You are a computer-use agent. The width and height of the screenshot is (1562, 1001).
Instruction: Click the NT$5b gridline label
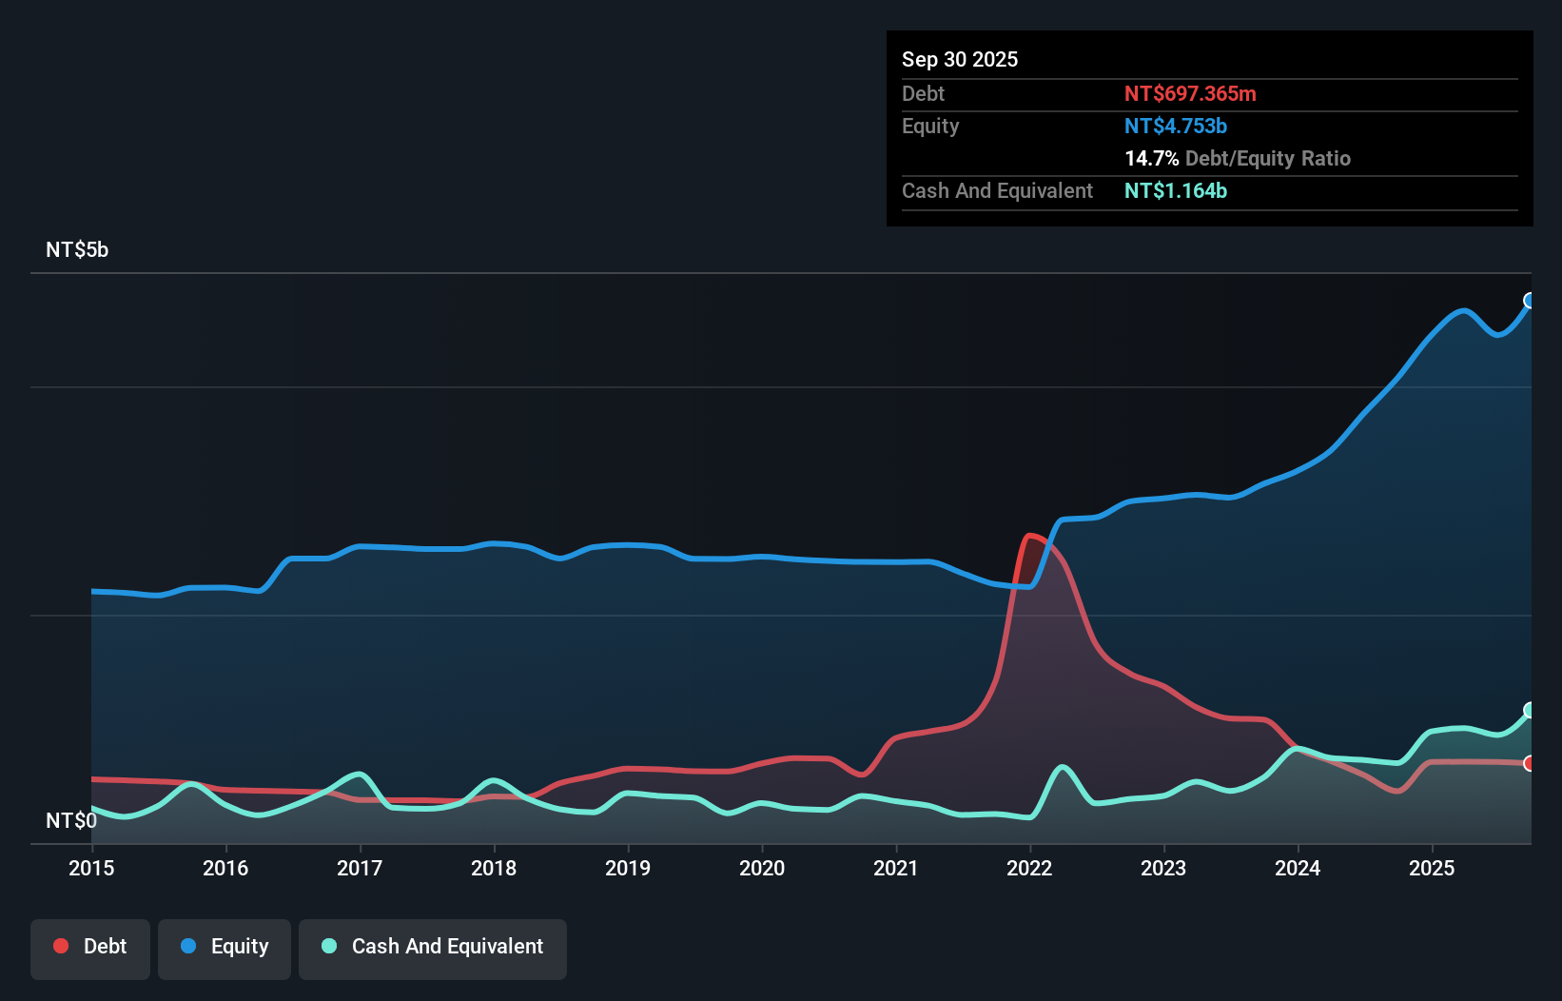76,249
